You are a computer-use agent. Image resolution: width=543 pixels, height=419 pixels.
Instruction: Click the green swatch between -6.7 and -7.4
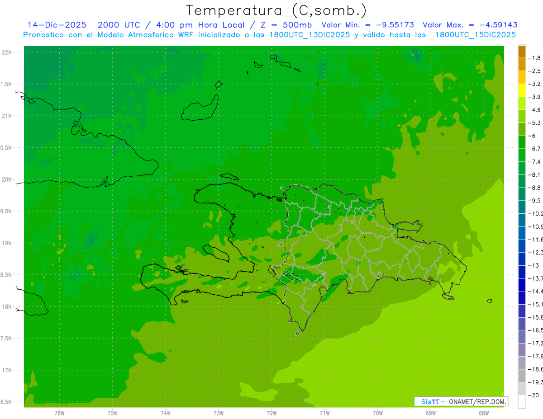(x=522, y=155)
